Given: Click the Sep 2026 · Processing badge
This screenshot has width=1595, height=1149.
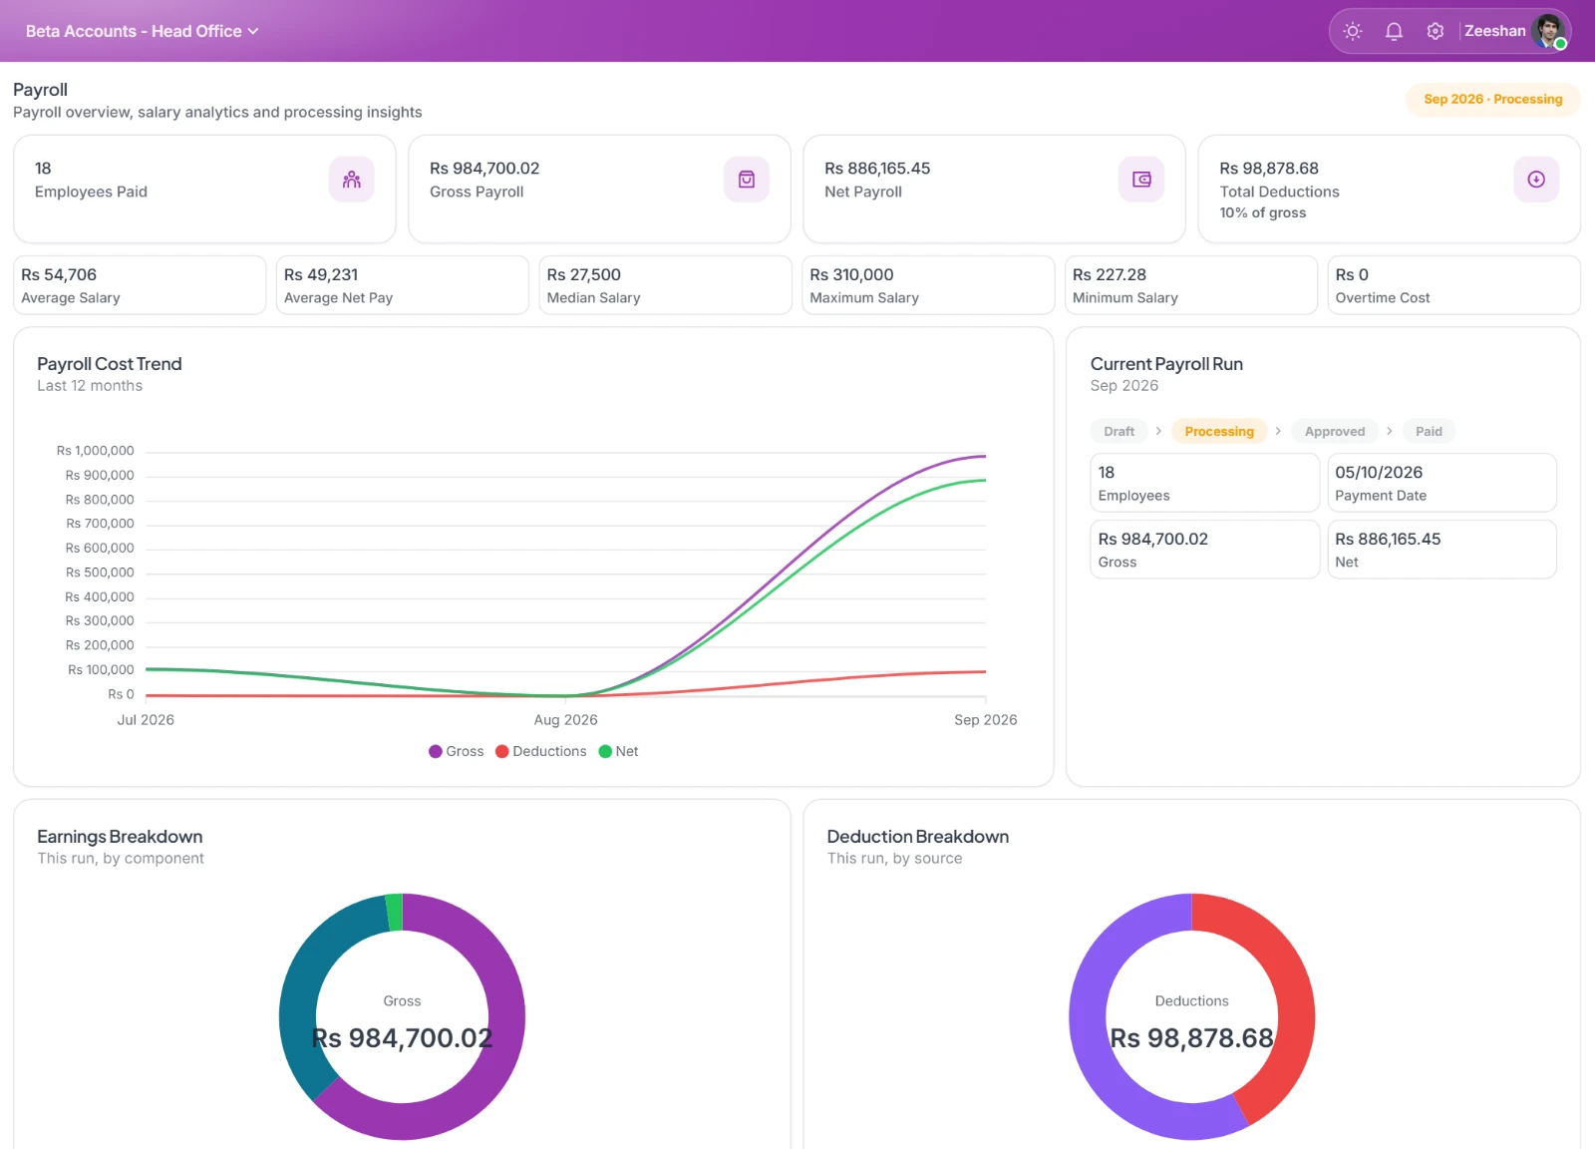Looking at the screenshot, I should click(x=1492, y=99).
